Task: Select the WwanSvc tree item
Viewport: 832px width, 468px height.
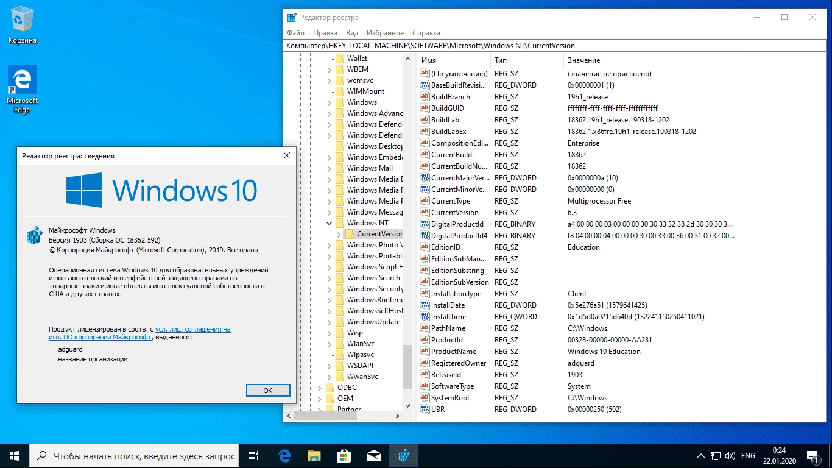Action: [x=362, y=376]
